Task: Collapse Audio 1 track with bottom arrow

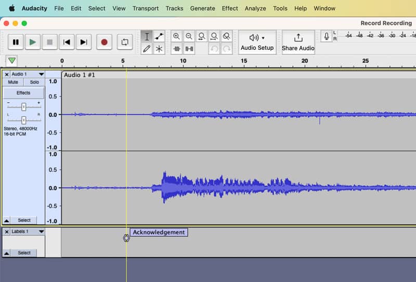Action: point(7,220)
